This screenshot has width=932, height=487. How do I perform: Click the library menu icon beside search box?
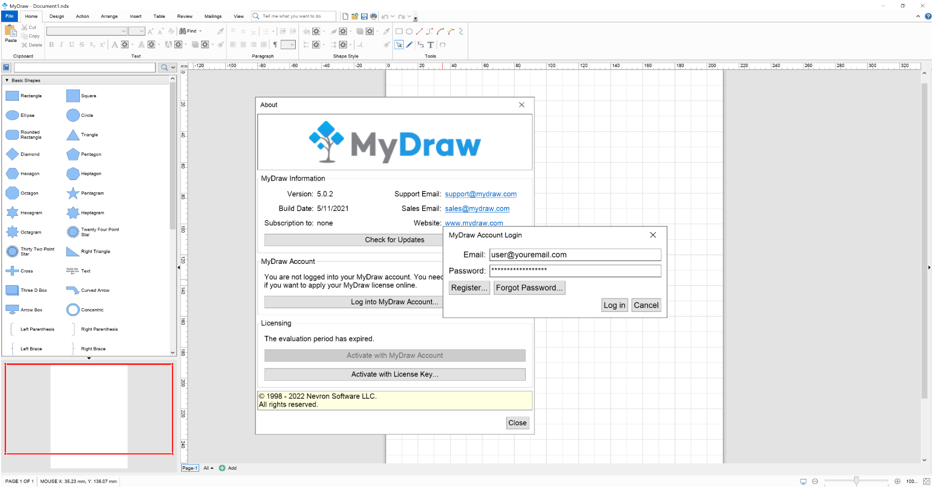click(7, 67)
